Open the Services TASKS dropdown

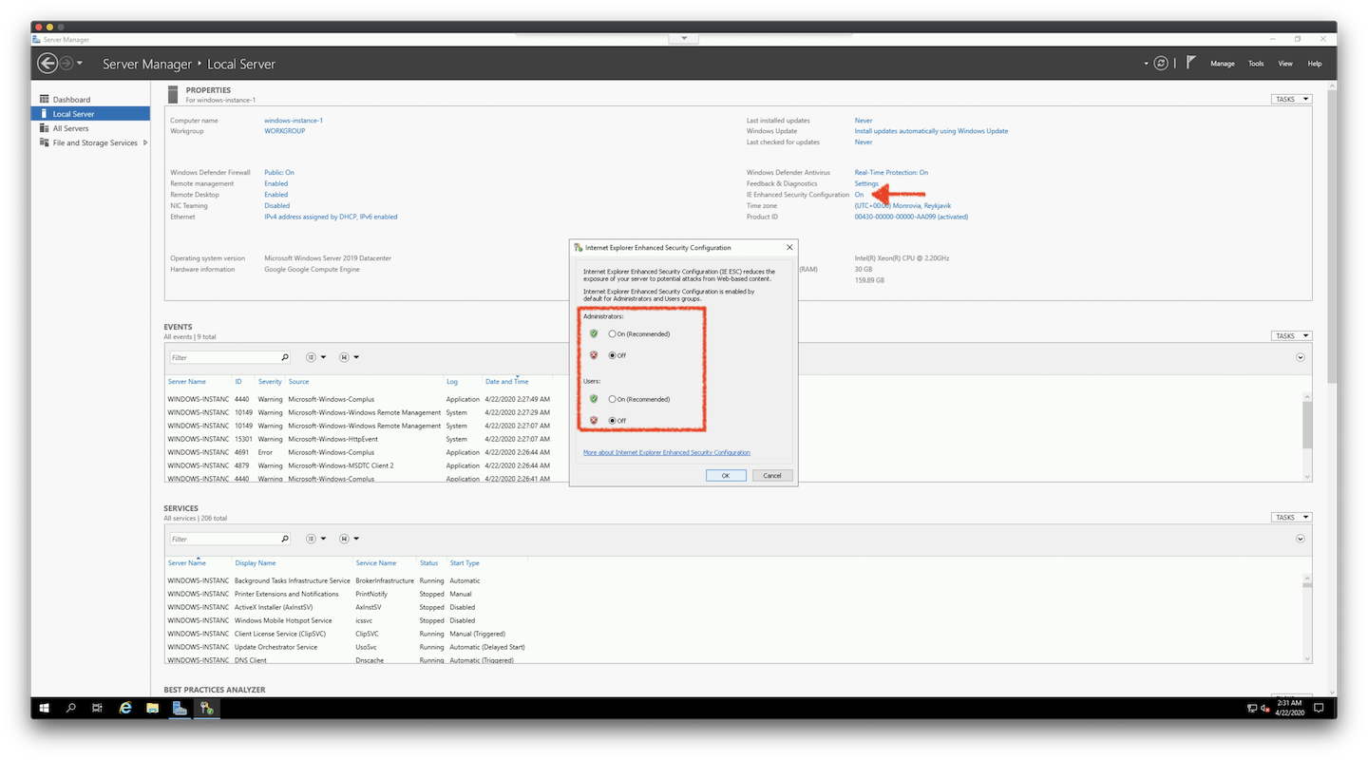[x=1291, y=517]
